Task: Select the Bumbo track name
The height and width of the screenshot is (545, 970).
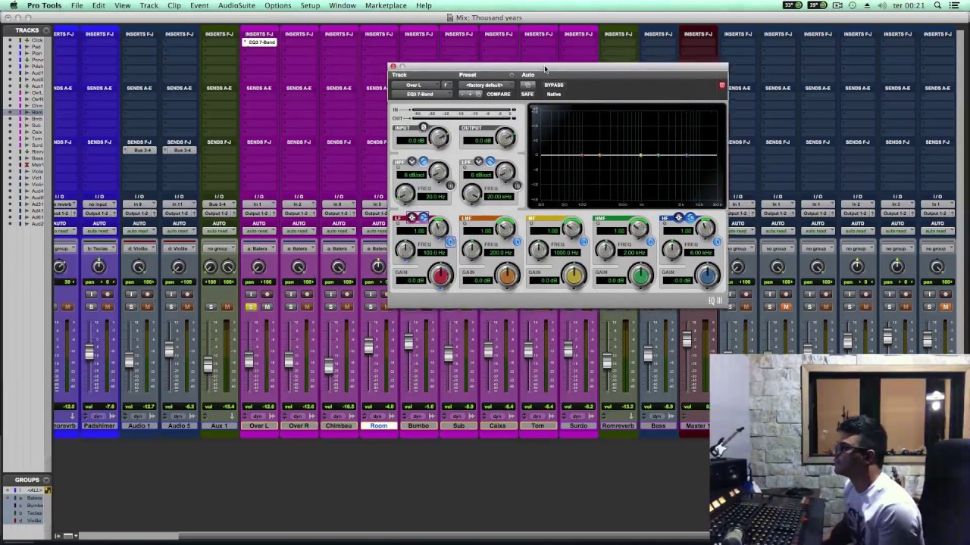Action: 418,425
